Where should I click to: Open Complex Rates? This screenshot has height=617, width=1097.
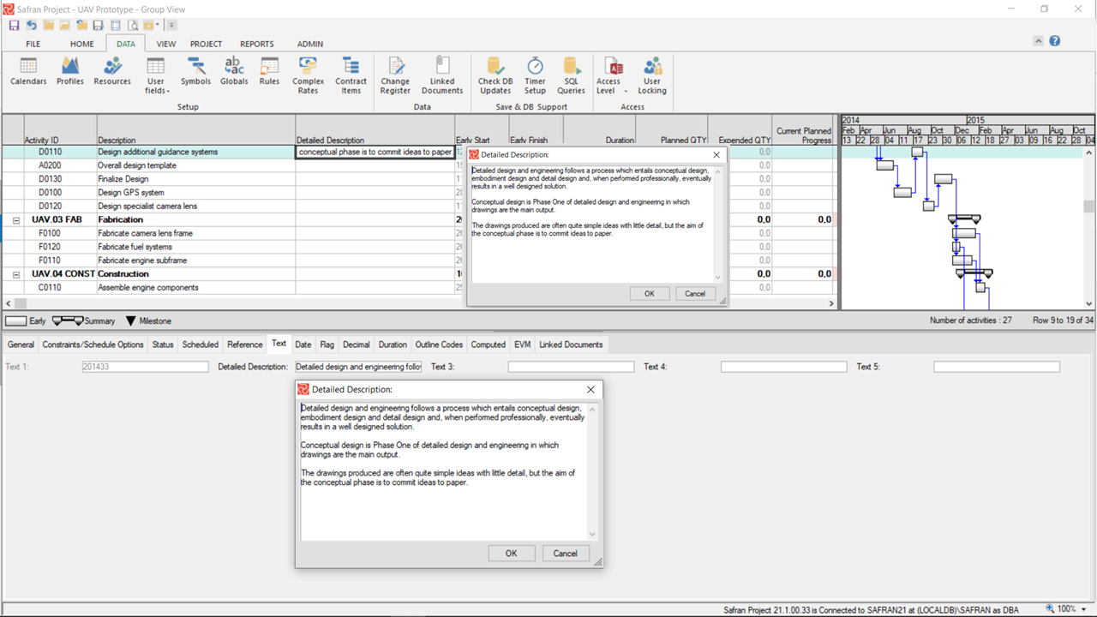point(308,76)
